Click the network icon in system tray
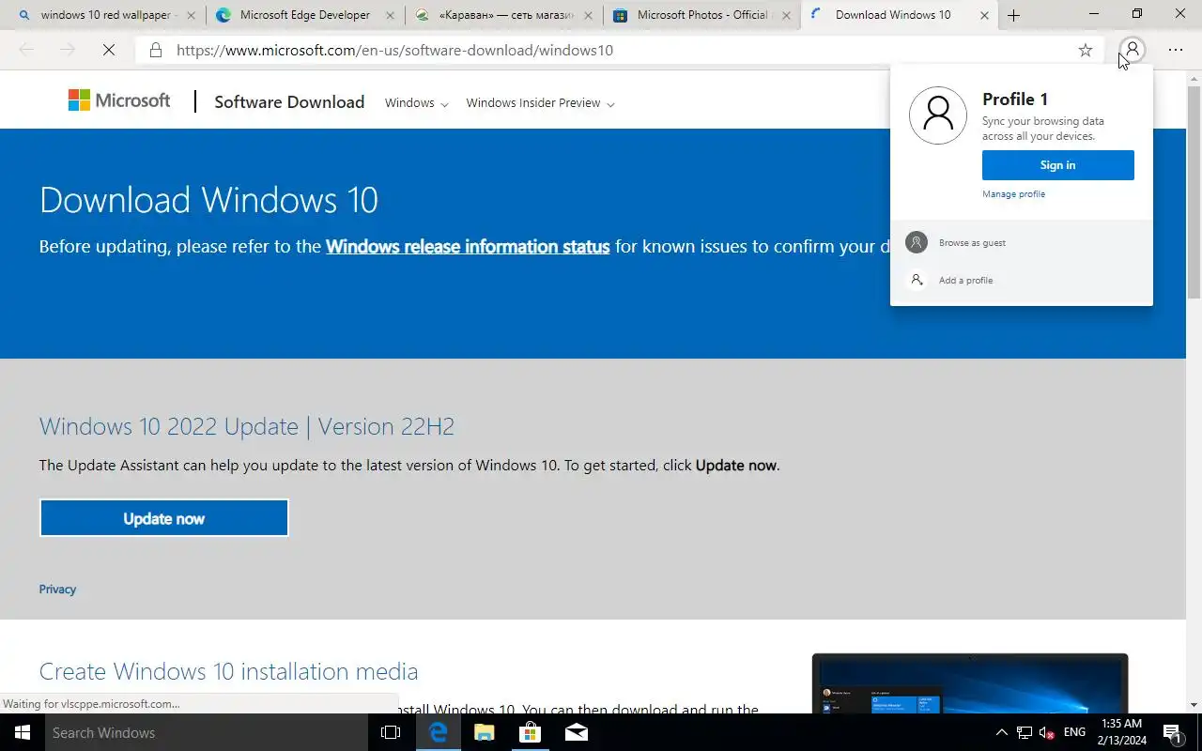The image size is (1202, 751). pyautogui.click(x=1025, y=732)
